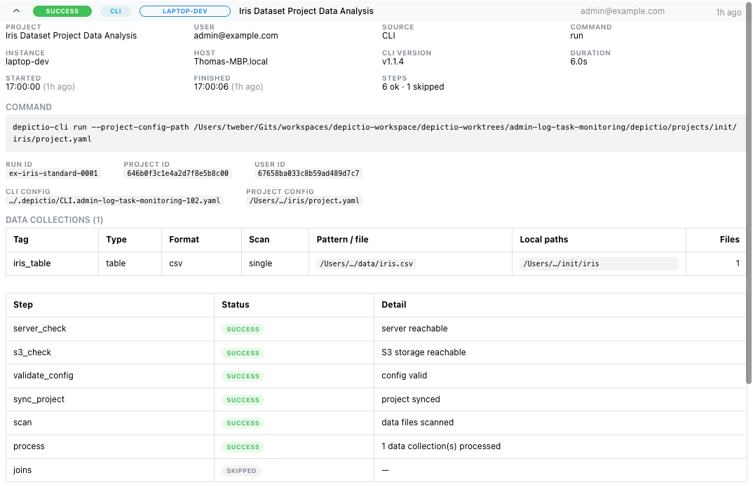Click the run ID ex-iris-standard-0001
Screen dimensions: 753x487
click(53, 173)
